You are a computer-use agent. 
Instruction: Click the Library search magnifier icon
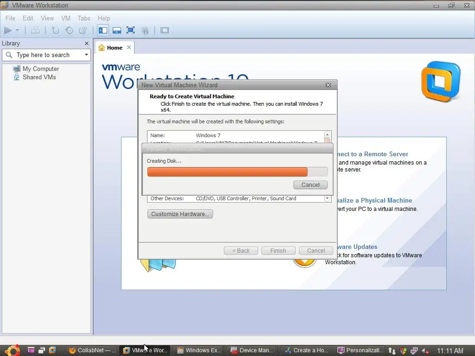[x=9, y=55]
